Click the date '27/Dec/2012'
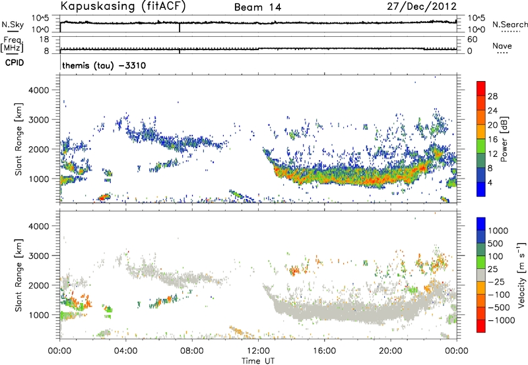Screen dimensions: 528x365 point(422,7)
